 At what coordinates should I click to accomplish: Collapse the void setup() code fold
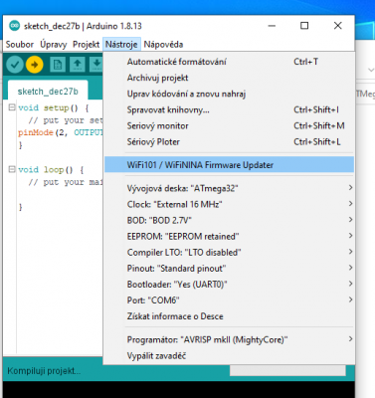12,107
